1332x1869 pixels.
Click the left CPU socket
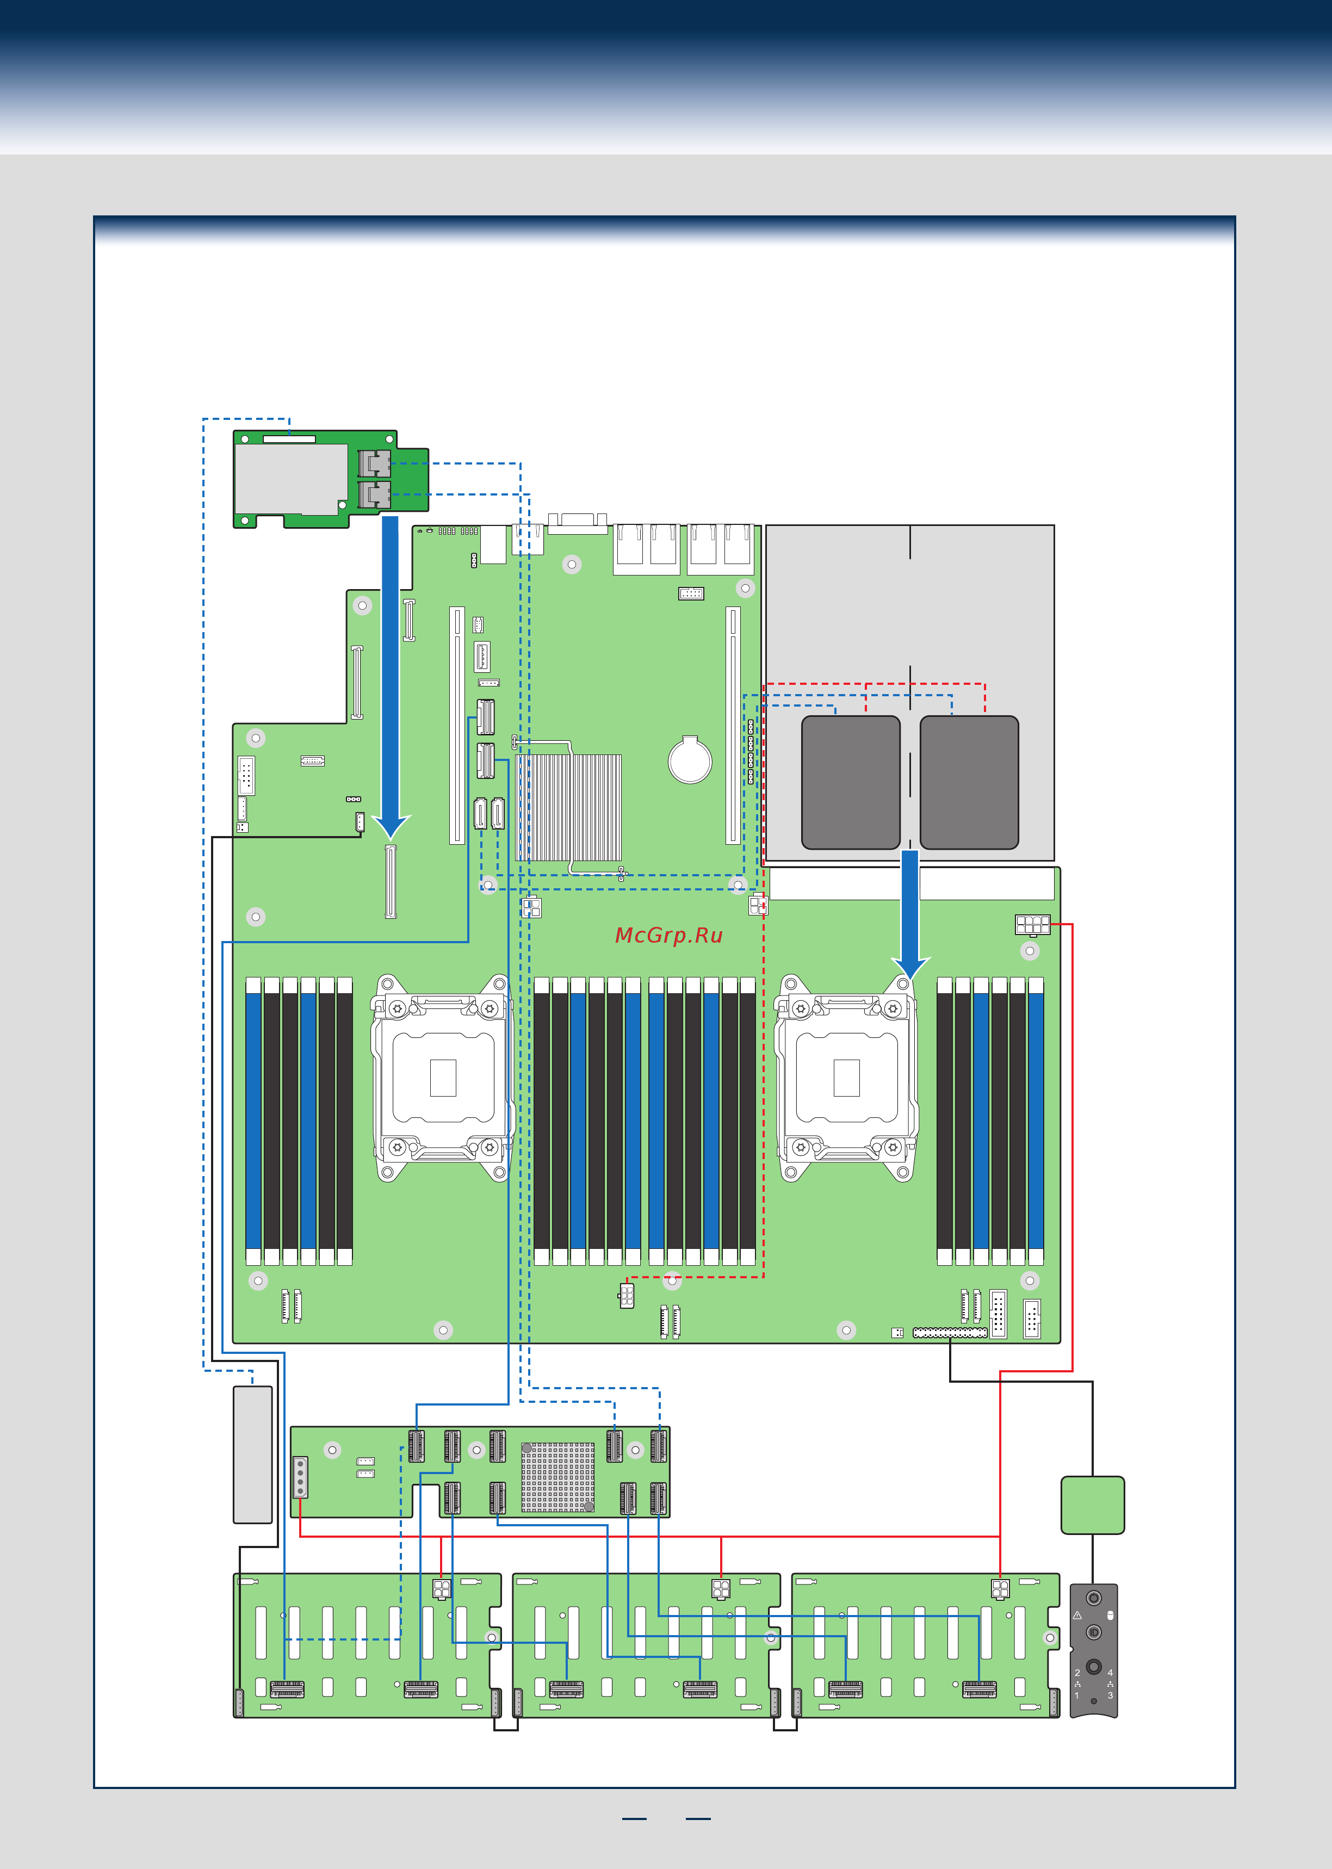pyautogui.click(x=443, y=1078)
